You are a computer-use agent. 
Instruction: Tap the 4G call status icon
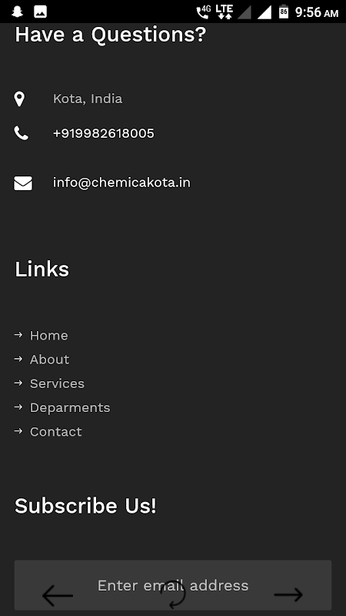point(204,12)
